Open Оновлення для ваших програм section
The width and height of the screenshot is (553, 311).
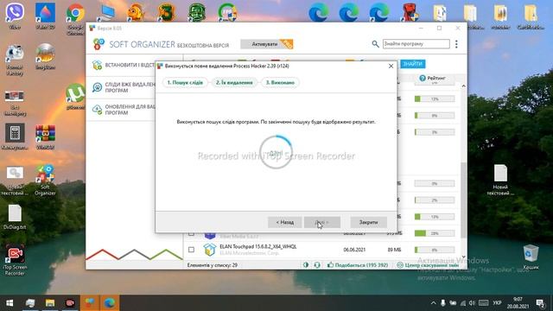(x=124, y=110)
